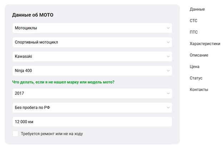Viewport: 224px width, 150px height.
Task: Open the Kawasaki brand dropdown
Action: [x=92, y=56]
